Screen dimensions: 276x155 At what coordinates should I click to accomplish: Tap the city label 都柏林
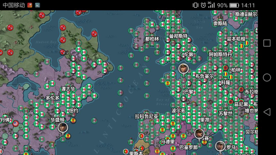[x=152, y=39]
